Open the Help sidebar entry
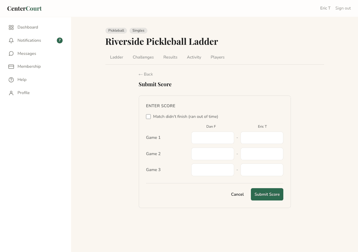 [x=36, y=80]
